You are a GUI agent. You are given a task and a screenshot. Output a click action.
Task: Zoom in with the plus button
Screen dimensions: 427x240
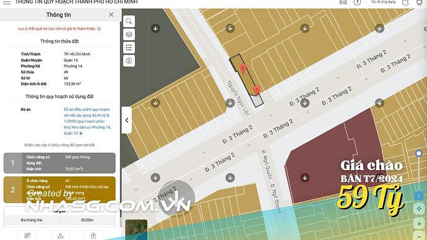point(419,224)
